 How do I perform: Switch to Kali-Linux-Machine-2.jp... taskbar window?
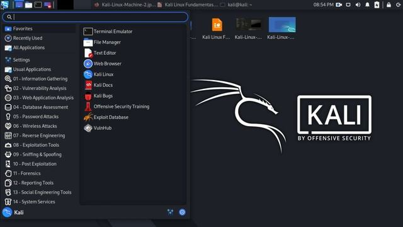pos(125,4)
